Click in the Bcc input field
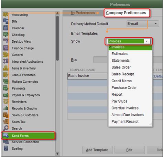163x157 pixels. (x=100, y=60)
